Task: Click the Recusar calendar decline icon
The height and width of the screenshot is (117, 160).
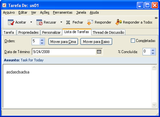Action: click(39, 22)
